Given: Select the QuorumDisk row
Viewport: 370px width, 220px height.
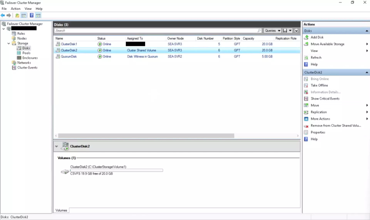Looking at the screenshot, I should pyautogui.click(x=69, y=57).
